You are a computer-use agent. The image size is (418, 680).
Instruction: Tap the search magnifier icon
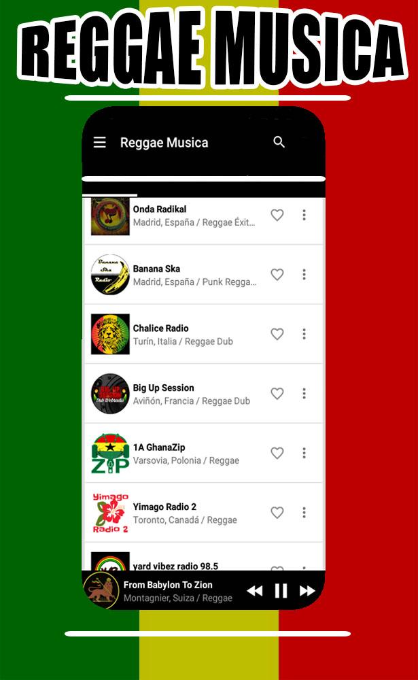point(279,142)
